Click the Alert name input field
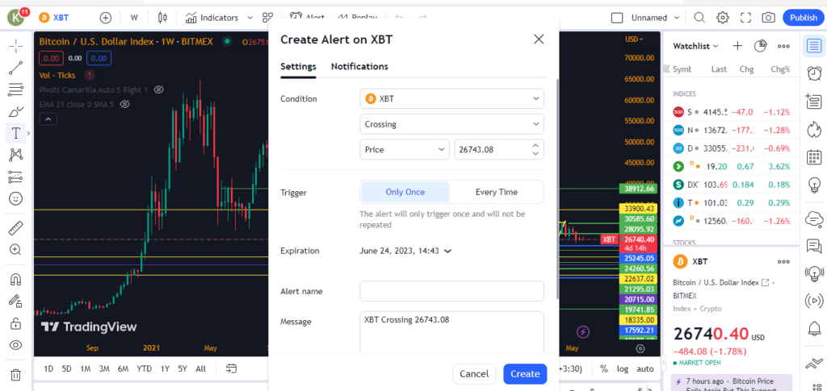 point(451,291)
